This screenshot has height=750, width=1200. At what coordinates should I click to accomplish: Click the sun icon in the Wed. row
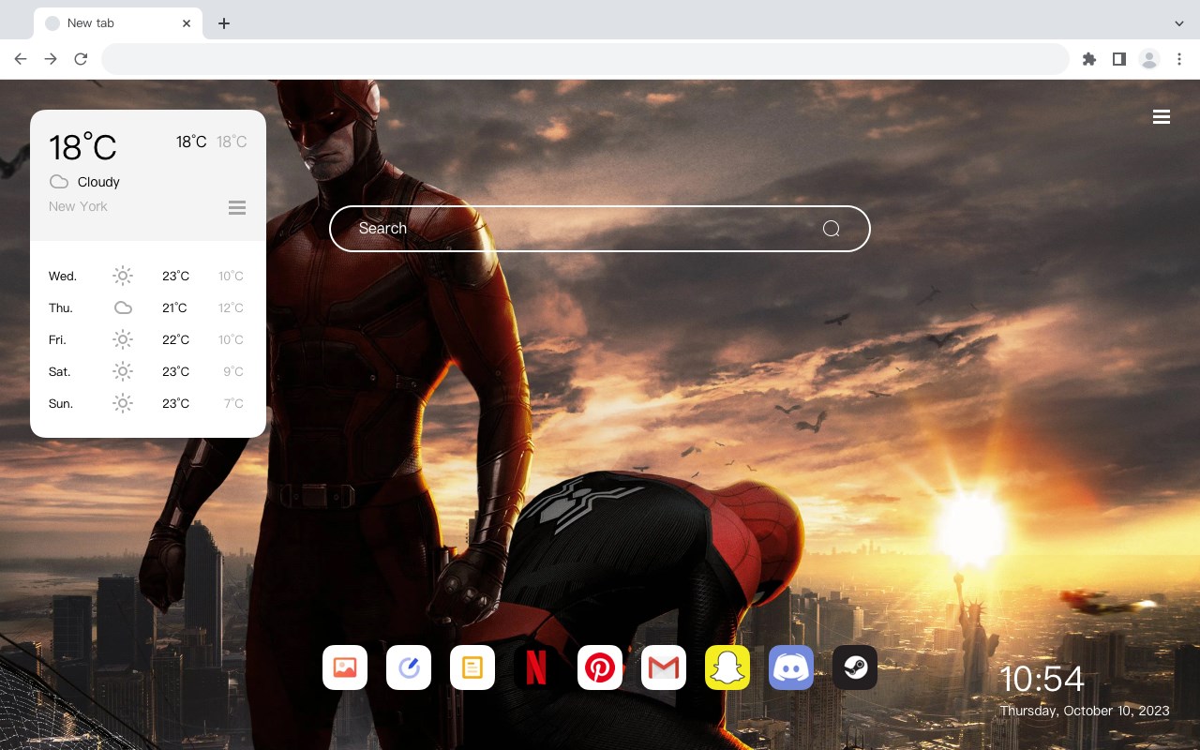(123, 276)
